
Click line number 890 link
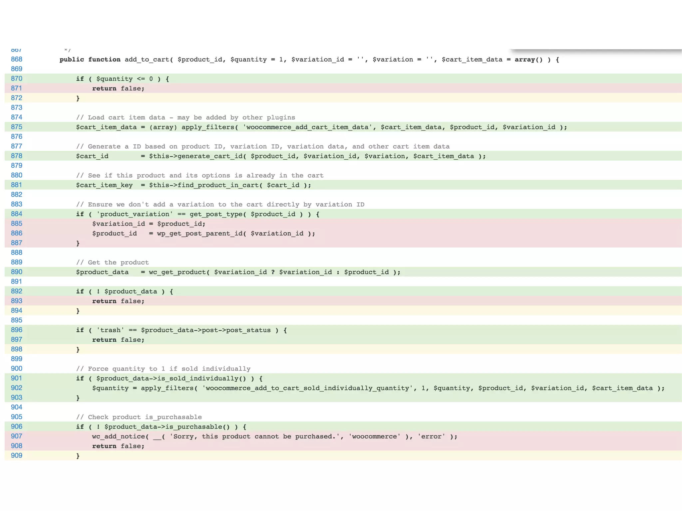coord(16,272)
